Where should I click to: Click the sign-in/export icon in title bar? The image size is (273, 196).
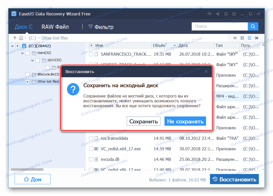[226, 14]
